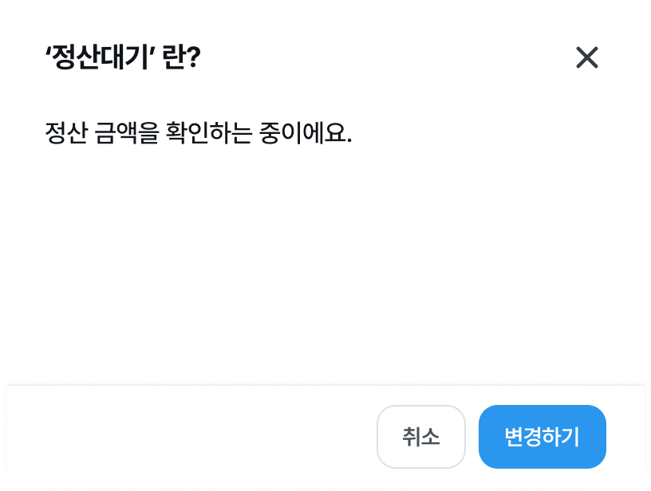Confirm the change with 변경하기
651x491 pixels.
tap(542, 437)
